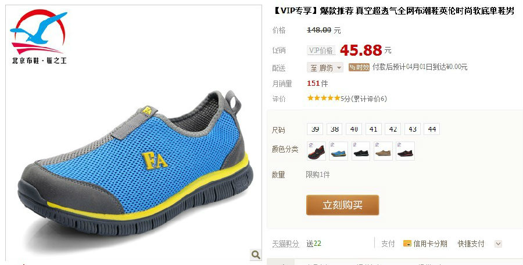The height and width of the screenshot is (265, 523).
Task: Click the credit card installment icon
Action: [x=407, y=244]
